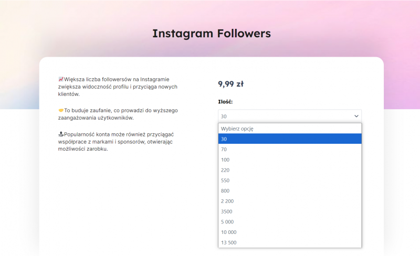
Task: Click the Ilość select field showing 30
Action: 283,116
